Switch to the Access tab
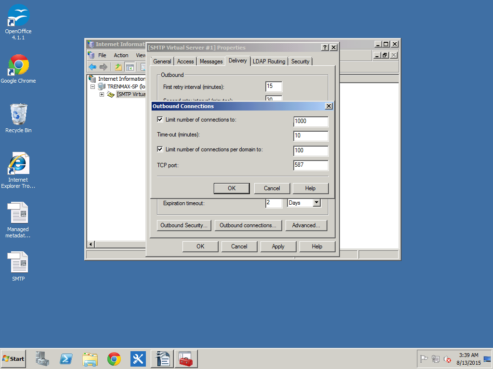The width and height of the screenshot is (493, 369). (x=185, y=61)
